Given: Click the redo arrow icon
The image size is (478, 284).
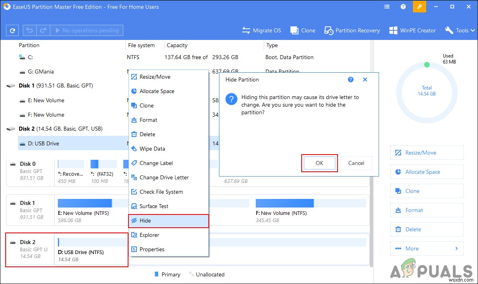Looking at the screenshot, I should click(x=42, y=30).
